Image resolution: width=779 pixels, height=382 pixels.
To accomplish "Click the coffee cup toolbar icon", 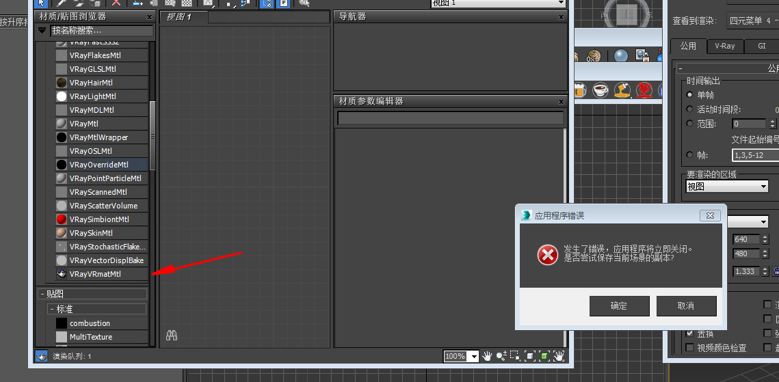I will click(600, 90).
